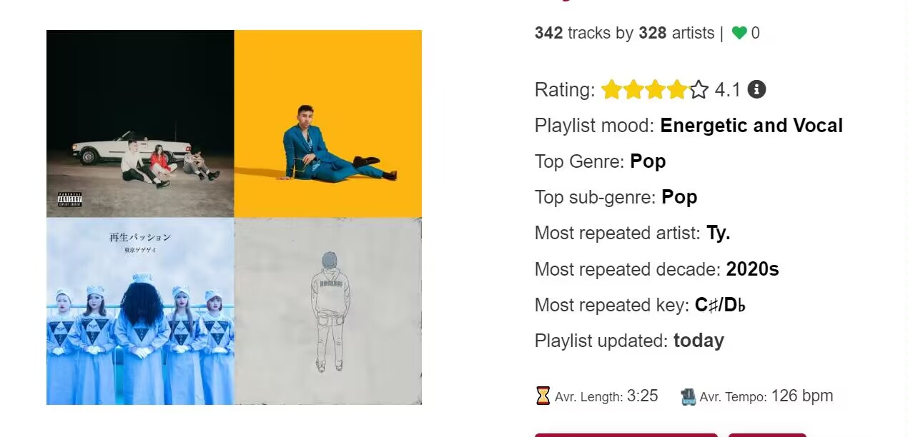
Task: Click the rating info icon
Action: 756,89
